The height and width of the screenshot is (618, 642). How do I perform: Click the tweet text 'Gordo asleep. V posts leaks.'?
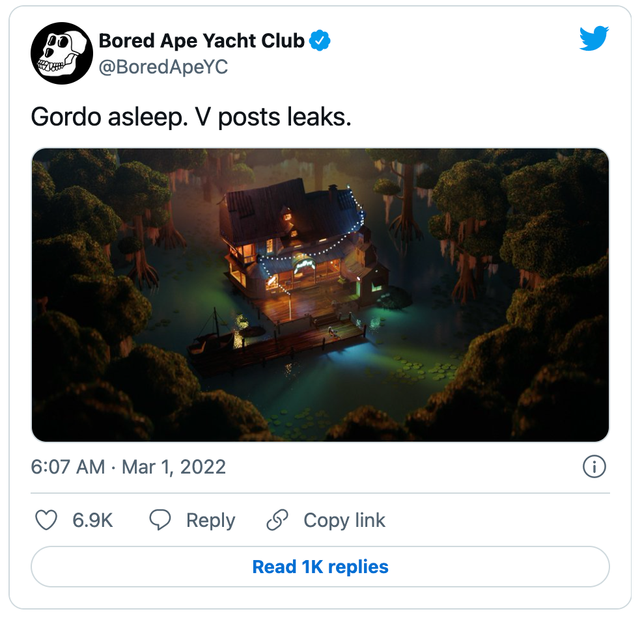coord(191,117)
